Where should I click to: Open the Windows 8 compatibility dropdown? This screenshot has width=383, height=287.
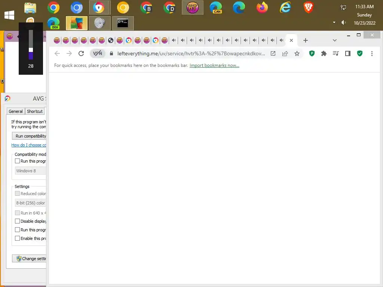(x=31, y=170)
